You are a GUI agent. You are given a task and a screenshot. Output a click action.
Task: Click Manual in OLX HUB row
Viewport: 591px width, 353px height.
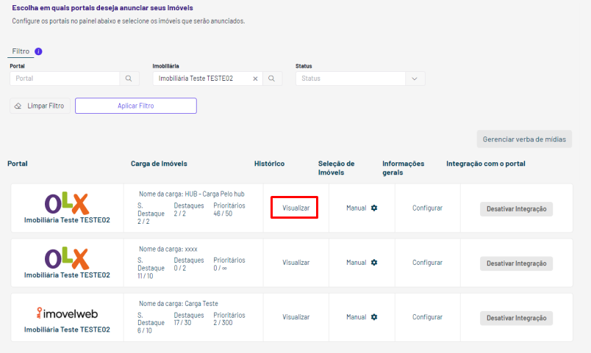tap(357, 208)
